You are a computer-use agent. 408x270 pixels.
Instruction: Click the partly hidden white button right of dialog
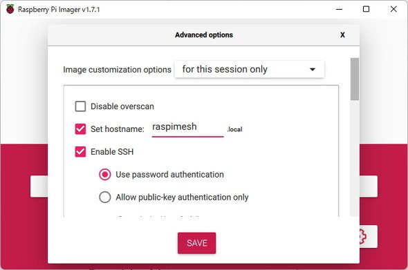tap(369, 186)
